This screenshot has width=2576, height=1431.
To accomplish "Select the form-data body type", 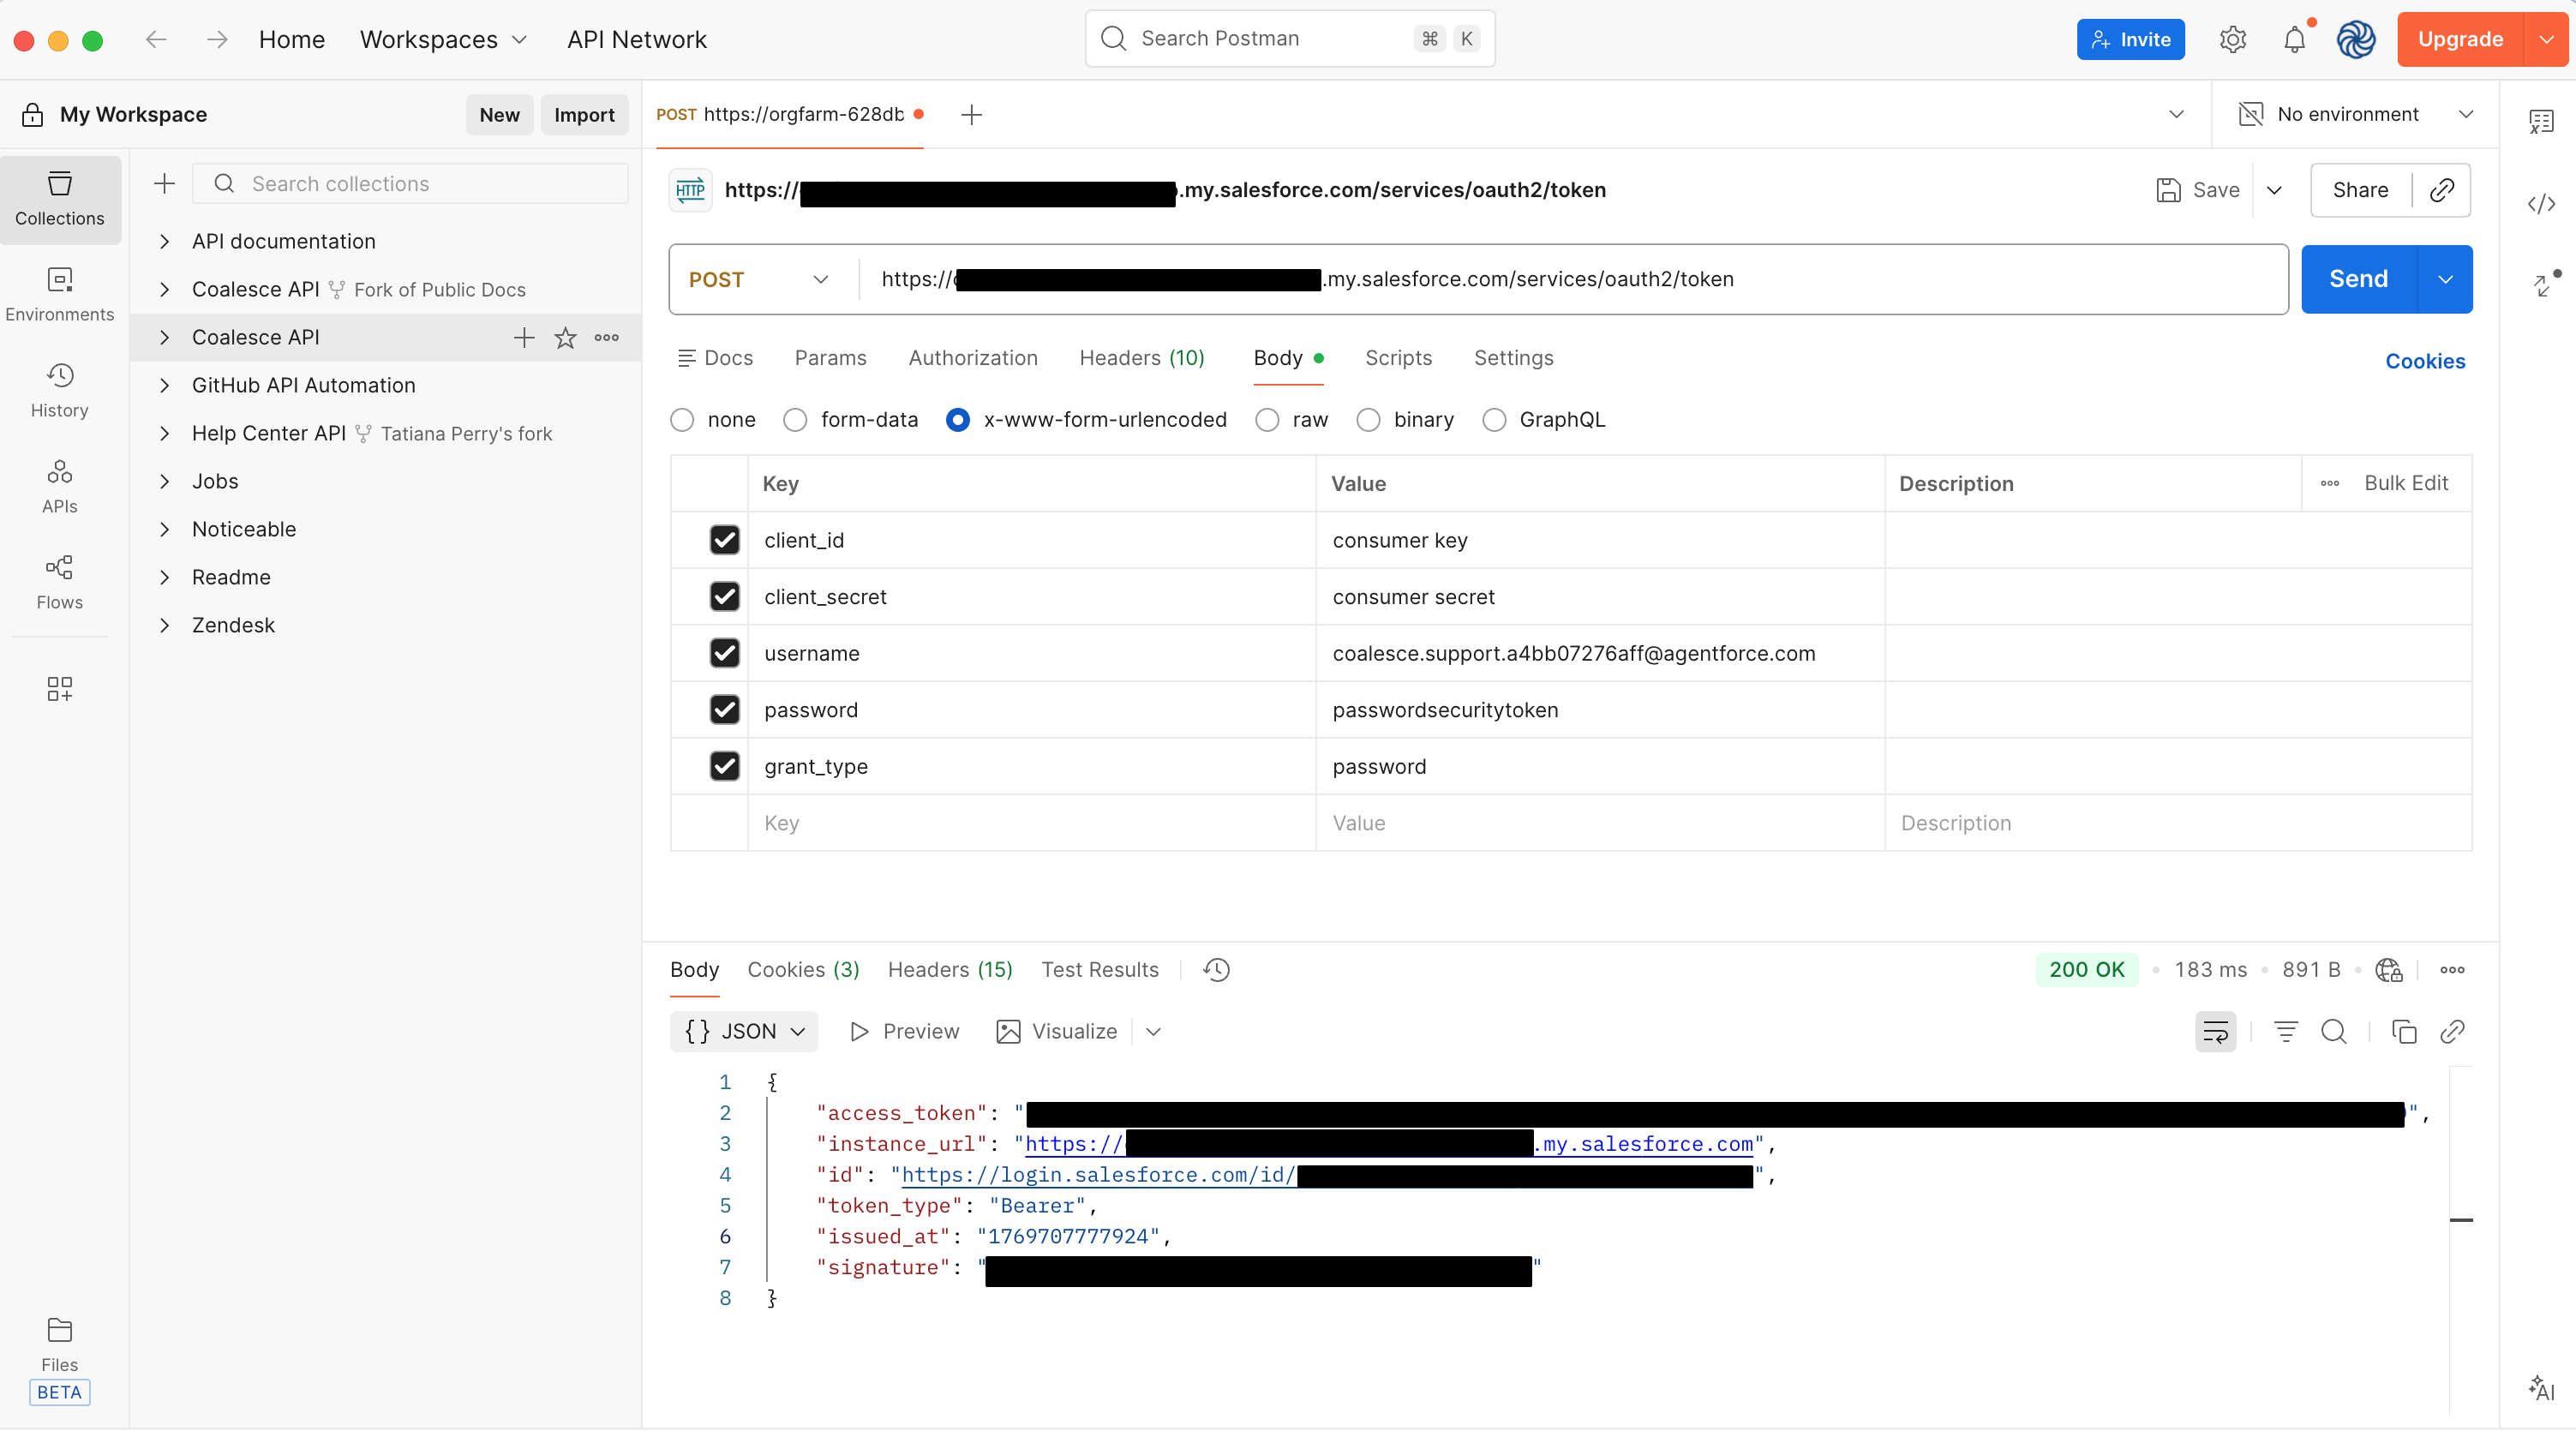I will click(x=795, y=420).
